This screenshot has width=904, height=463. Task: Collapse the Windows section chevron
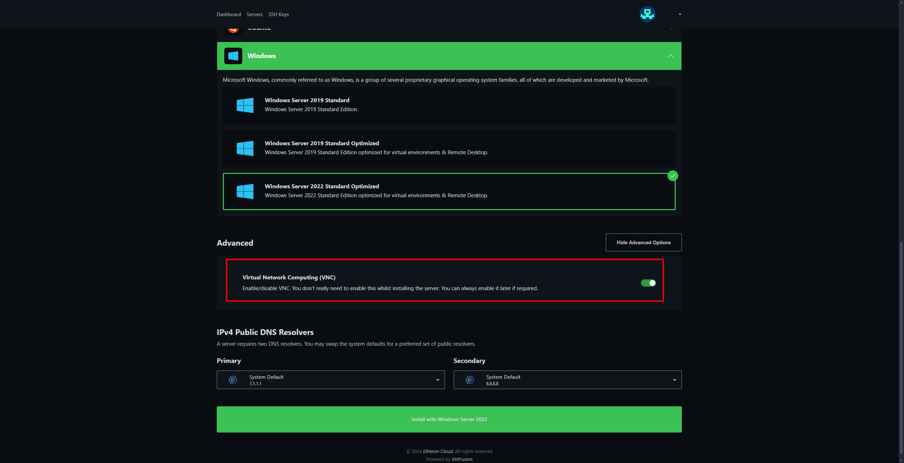point(670,56)
